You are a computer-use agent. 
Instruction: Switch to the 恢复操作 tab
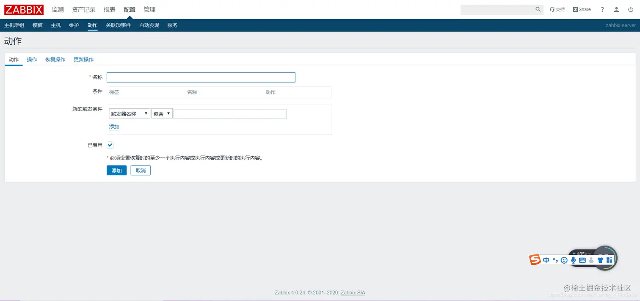coord(55,60)
